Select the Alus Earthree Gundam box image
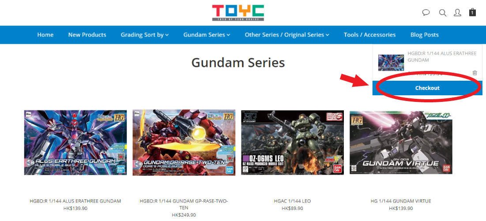Screen dimensions: 486x221 (75, 142)
